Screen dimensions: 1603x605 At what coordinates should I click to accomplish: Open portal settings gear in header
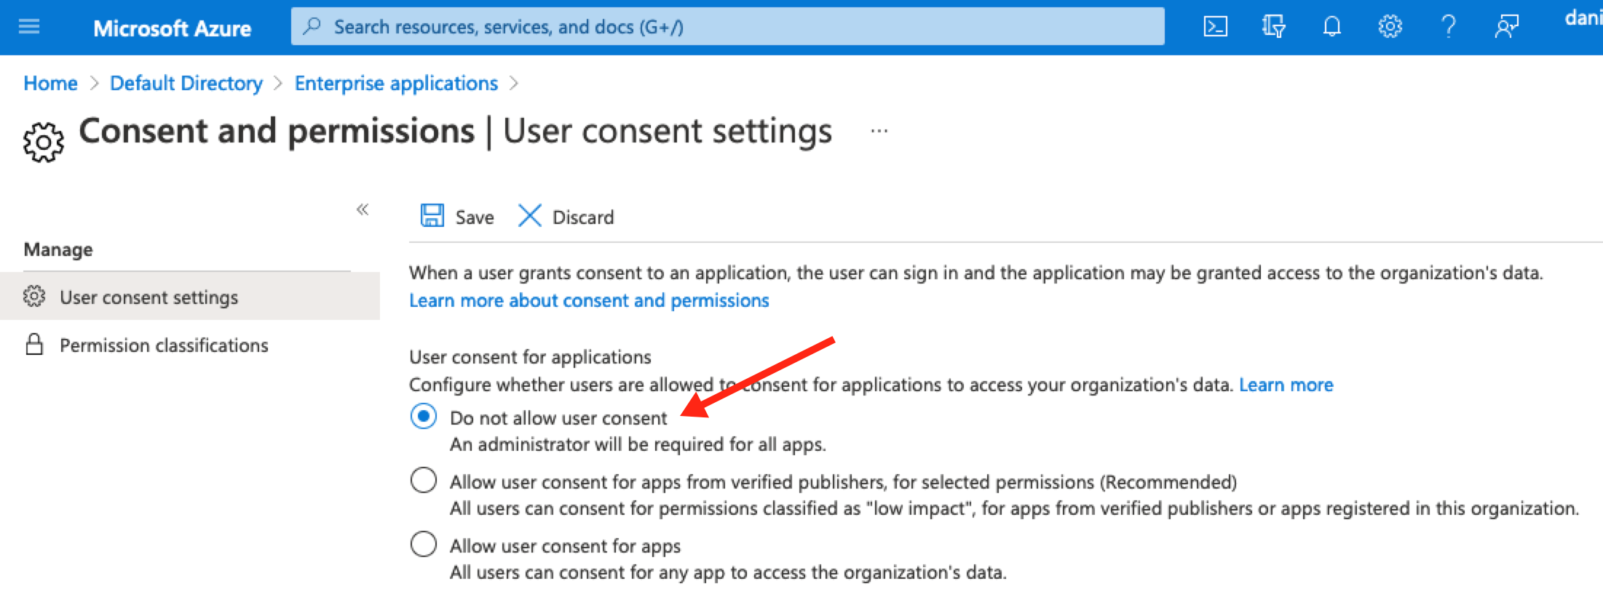1390,27
